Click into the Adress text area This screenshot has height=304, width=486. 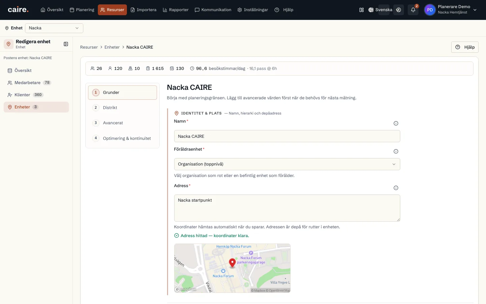tap(287, 208)
